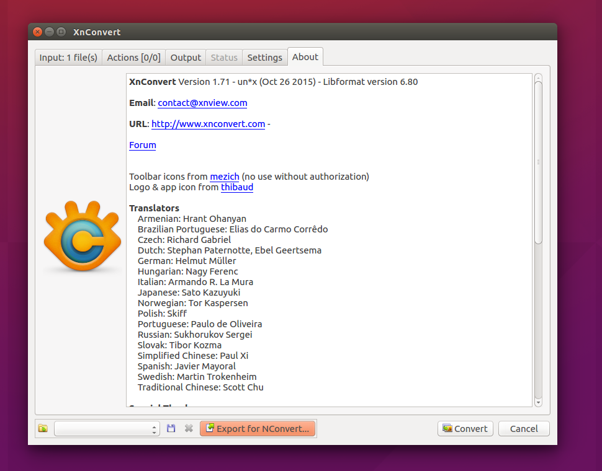The height and width of the screenshot is (471, 602).
Task: Click 'German: Helmut Müller' text
Action: [187, 261]
